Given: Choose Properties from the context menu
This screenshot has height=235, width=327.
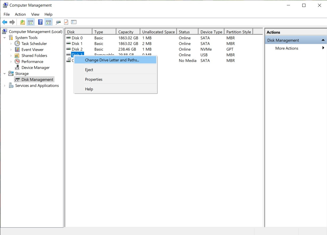Looking at the screenshot, I should [115, 79].
